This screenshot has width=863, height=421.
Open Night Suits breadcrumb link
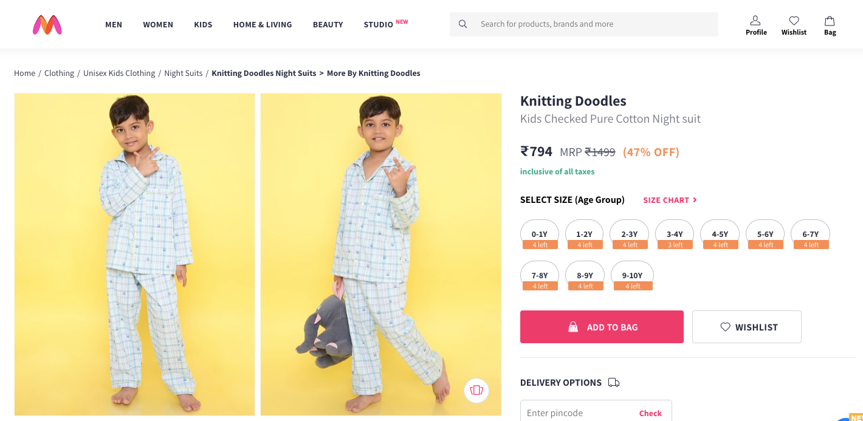[x=183, y=74]
